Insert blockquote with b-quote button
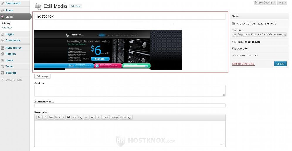 pyautogui.click(x=60, y=117)
